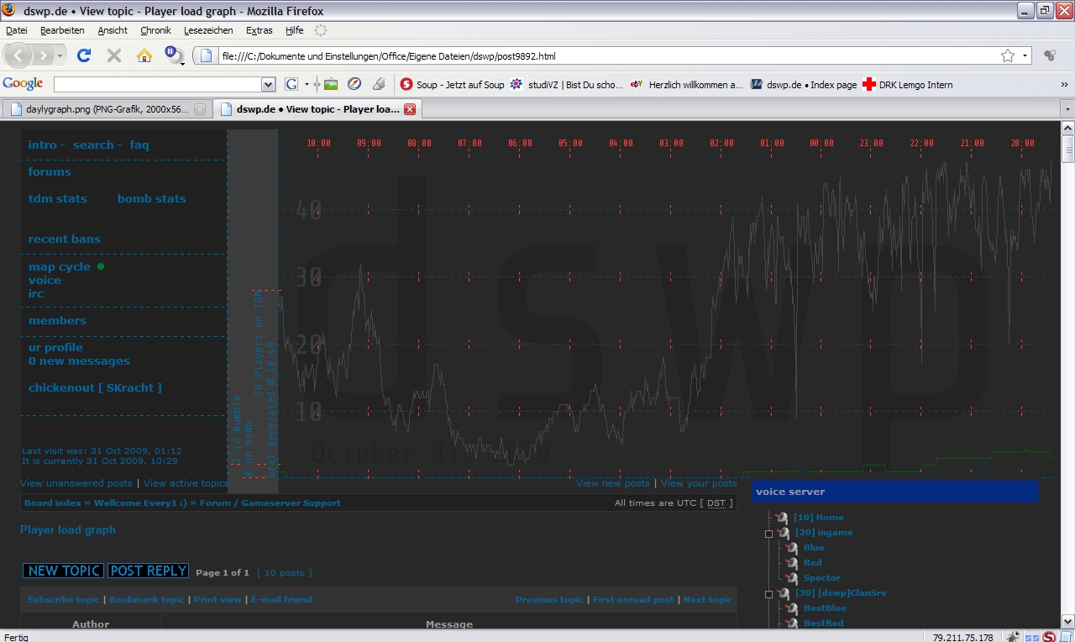This screenshot has width=1075, height=642.
Task: Show more bookmarks with the chevron
Action: pos(1065,84)
